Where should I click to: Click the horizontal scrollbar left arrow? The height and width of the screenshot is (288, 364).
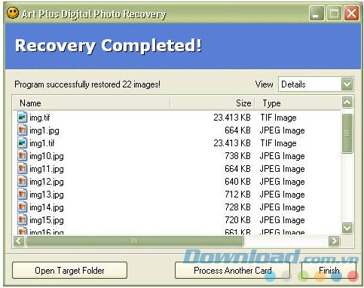coord(19,241)
